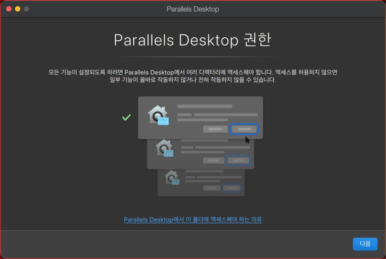Click the 'Parallels Desktop 권한' heading
386x259 pixels.
point(193,40)
